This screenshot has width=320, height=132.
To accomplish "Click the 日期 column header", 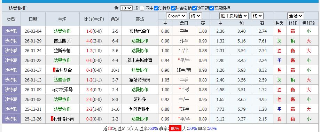I will 33,19.
